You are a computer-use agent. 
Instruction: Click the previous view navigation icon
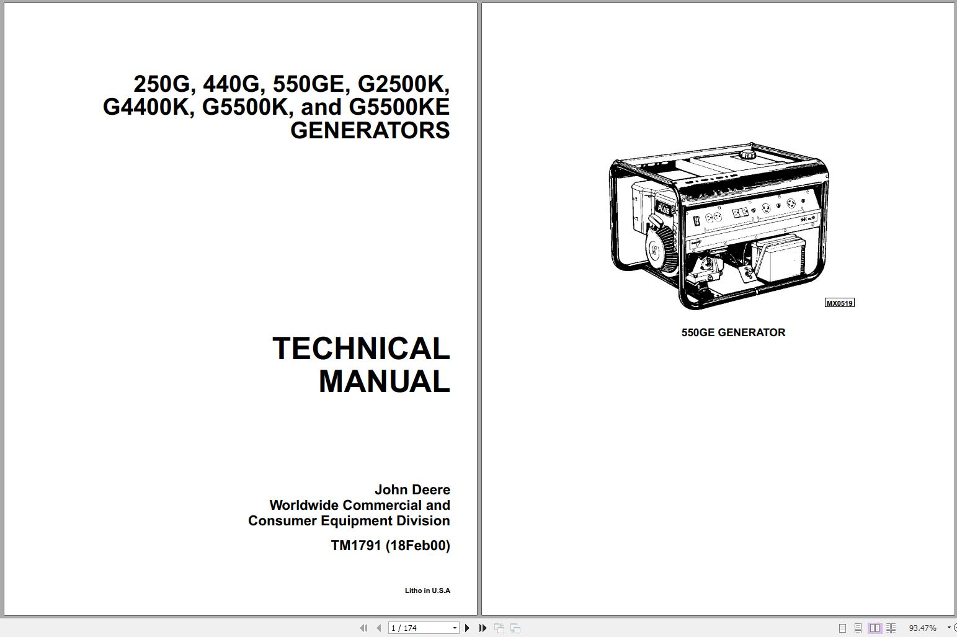[499, 628]
